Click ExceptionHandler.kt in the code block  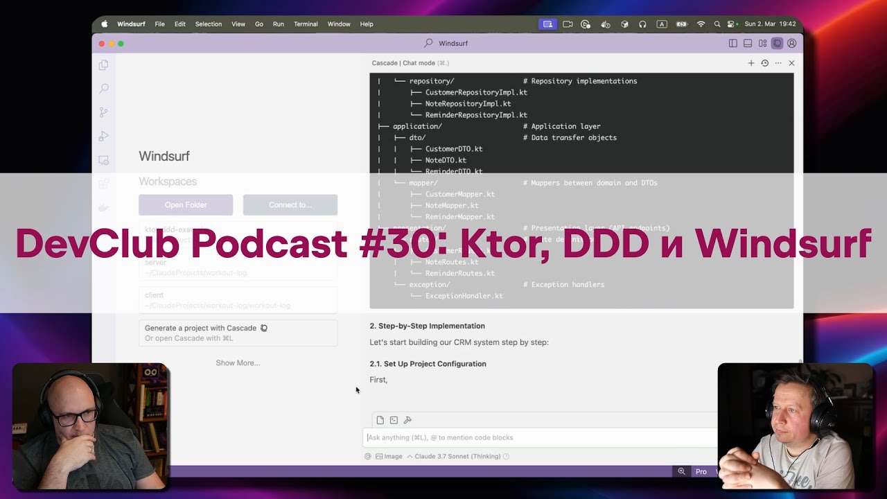pyautogui.click(x=464, y=296)
